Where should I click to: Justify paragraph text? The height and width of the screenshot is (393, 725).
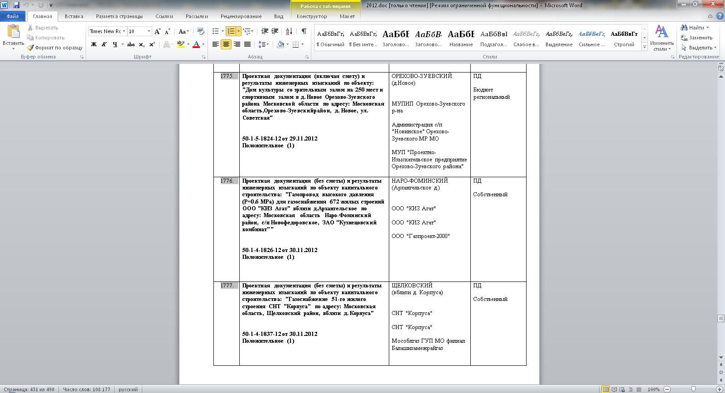click(247, 44)
